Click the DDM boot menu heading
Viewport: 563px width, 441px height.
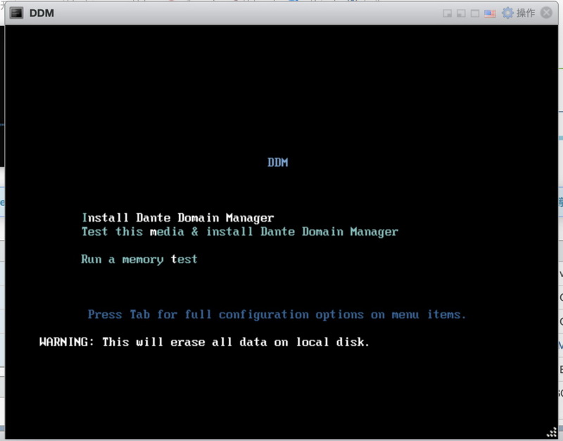(277, 162)
